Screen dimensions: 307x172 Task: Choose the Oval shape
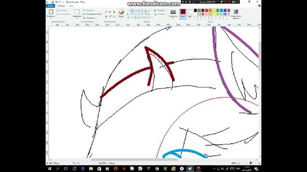[x=135, y=11]
